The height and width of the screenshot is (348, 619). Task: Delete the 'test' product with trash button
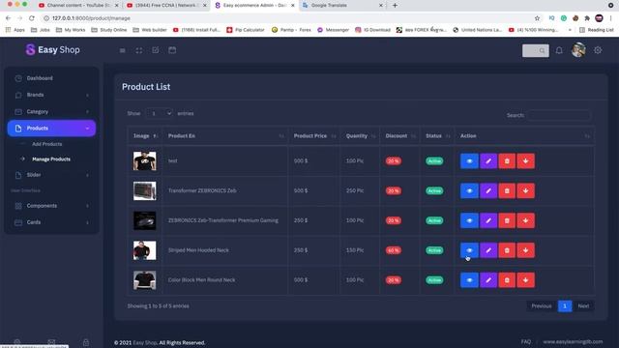point(507,161)
